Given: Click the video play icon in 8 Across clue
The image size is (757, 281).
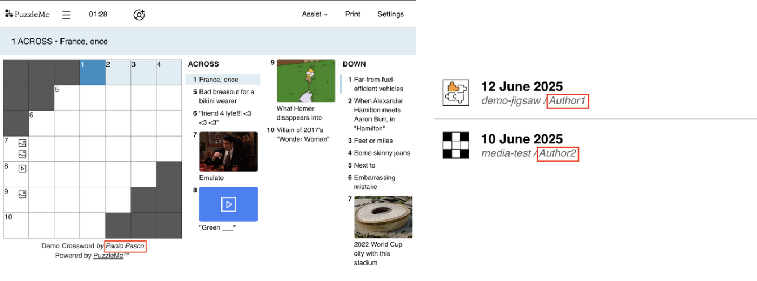Looking at the screenshot, I should tap(228, 204).
